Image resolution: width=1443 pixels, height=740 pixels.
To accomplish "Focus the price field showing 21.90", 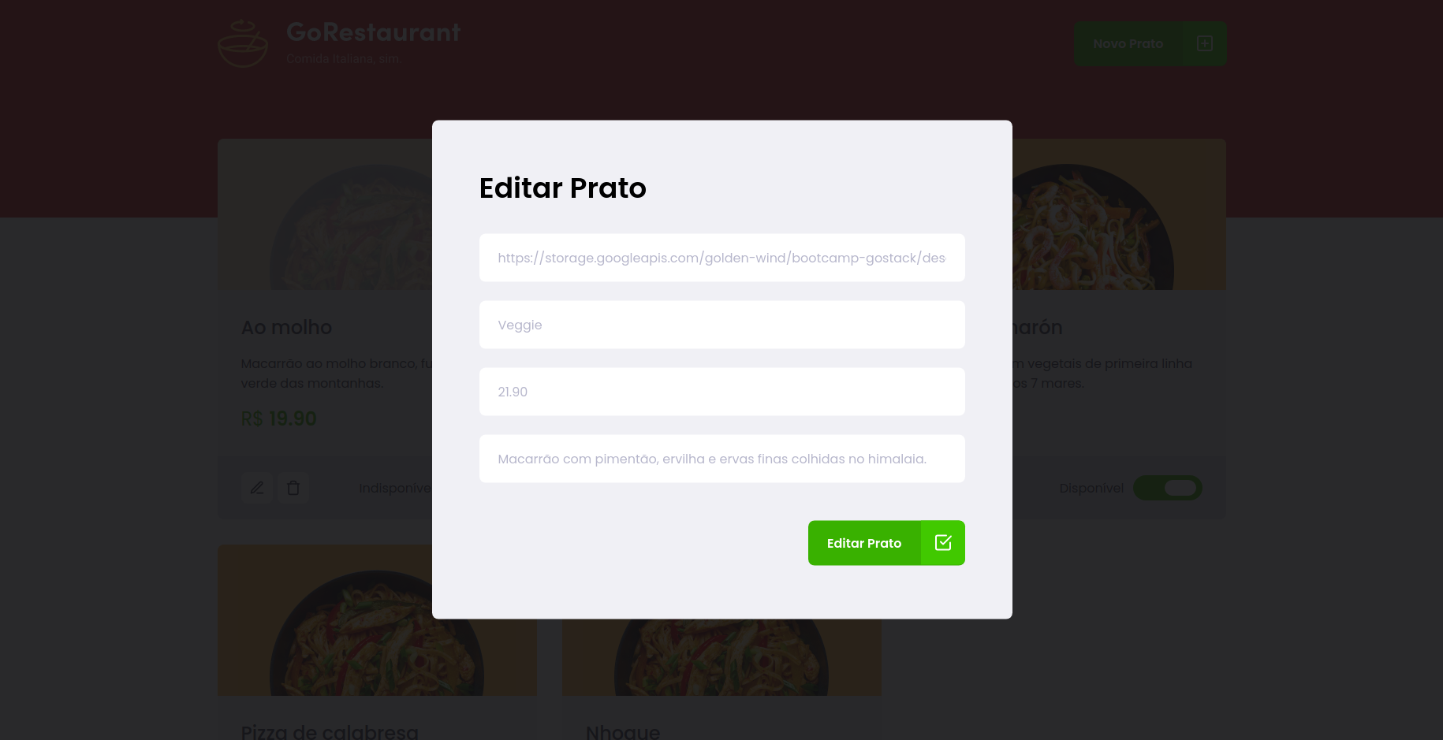I will tap(722, 392).
